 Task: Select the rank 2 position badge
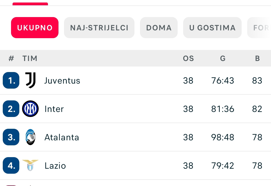tap(11, 109)
